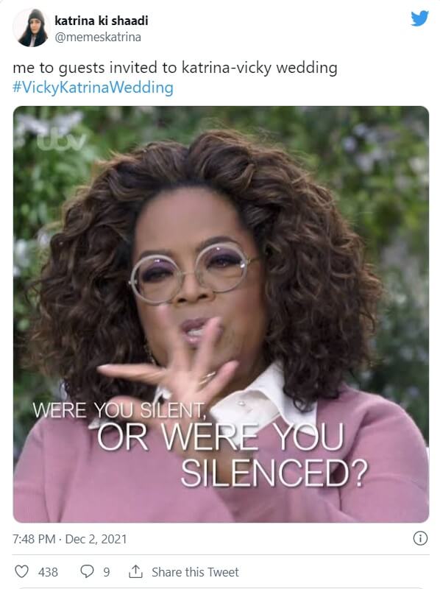This screenshot has height=589, width=440.
Task: Follow the #VickyKatrinaWedding hashtag
Action: [x=93, y=88]
